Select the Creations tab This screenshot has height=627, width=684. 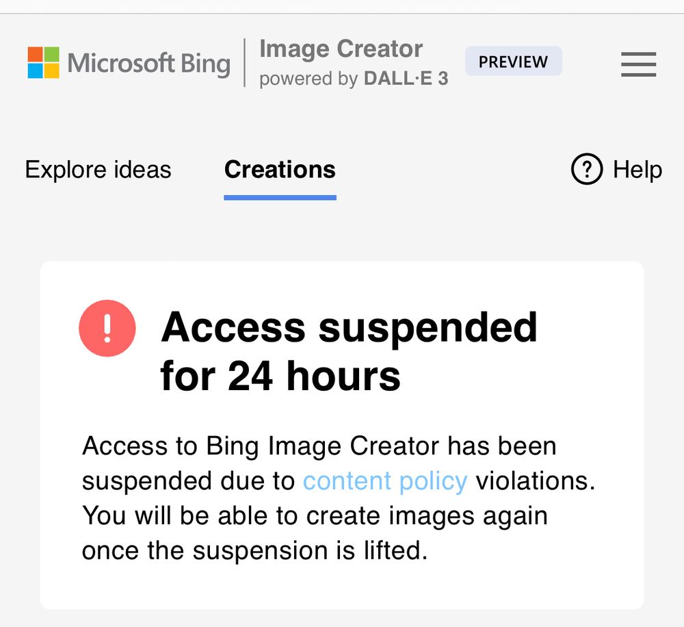pyautogui.click(x=279, y=169)
